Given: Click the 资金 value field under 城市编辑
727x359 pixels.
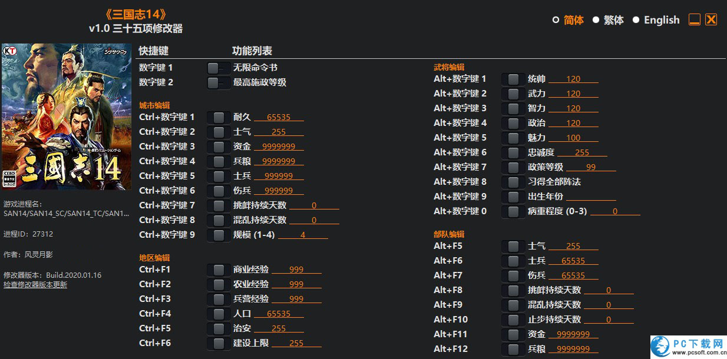Looking at the screenshot, I should (x=279, y=147).
